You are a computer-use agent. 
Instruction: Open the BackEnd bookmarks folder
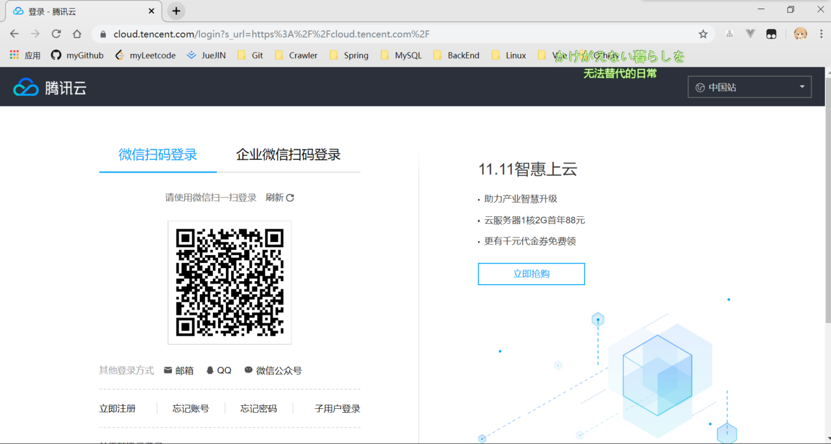tap(456, 55)
